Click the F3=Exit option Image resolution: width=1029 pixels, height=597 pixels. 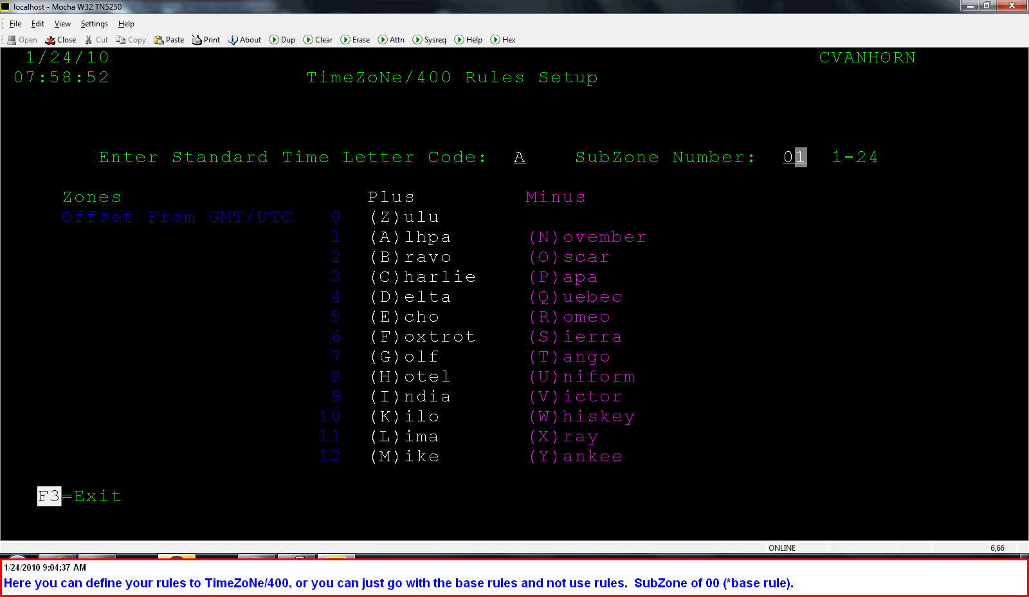click(x=78, y=496)
